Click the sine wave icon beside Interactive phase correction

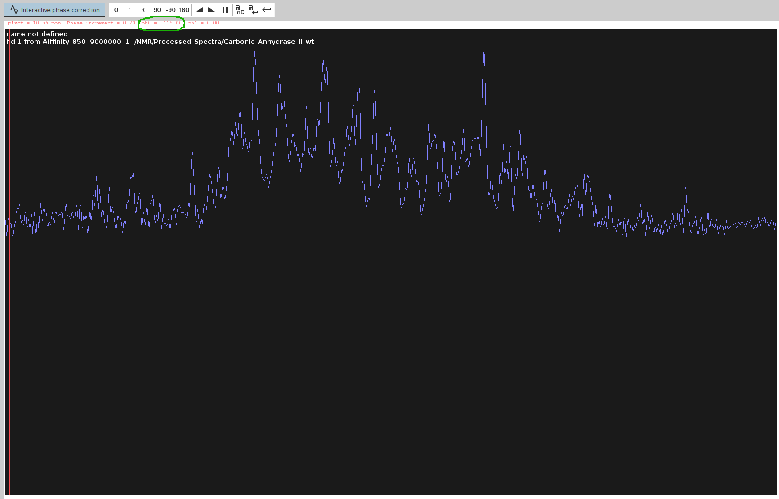(x=14, y=10)
